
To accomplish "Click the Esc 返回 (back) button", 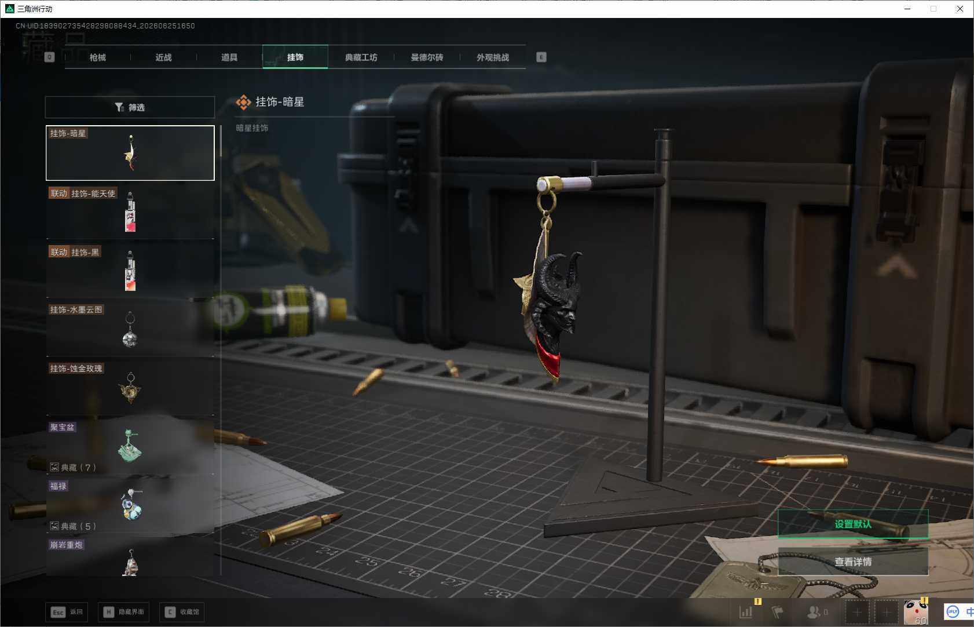I will click(x=67, y=612).
